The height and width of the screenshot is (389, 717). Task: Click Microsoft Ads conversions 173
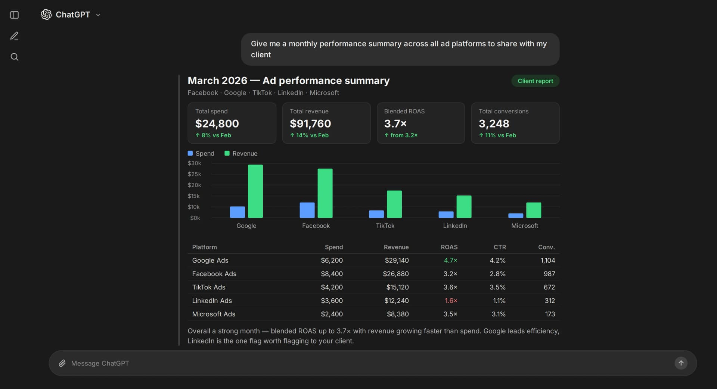(550, 314)
